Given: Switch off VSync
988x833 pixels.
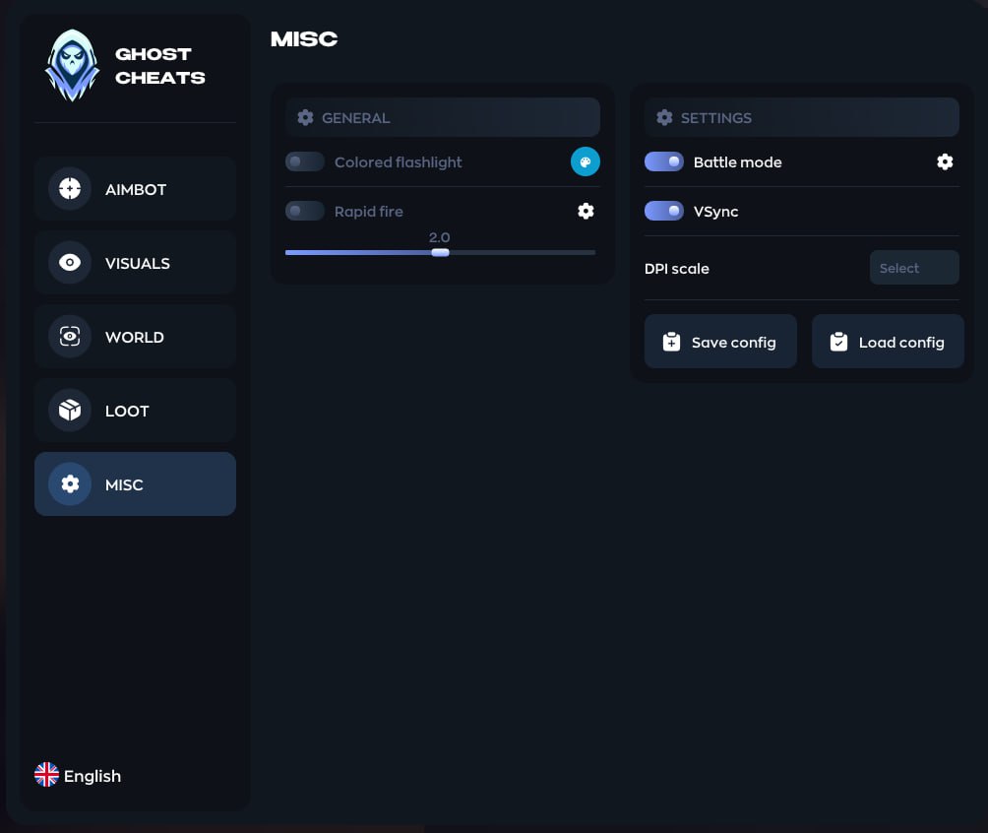Looking at the screenshot, I should tap(664, 211).
